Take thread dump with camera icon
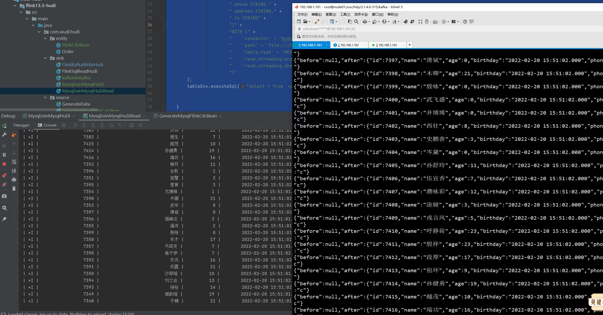The image size is (603, 315). 4,196
